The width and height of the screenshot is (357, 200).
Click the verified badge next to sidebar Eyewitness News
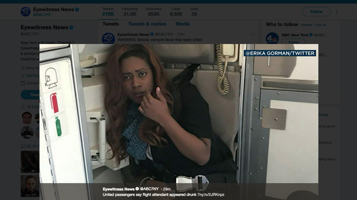71,28
